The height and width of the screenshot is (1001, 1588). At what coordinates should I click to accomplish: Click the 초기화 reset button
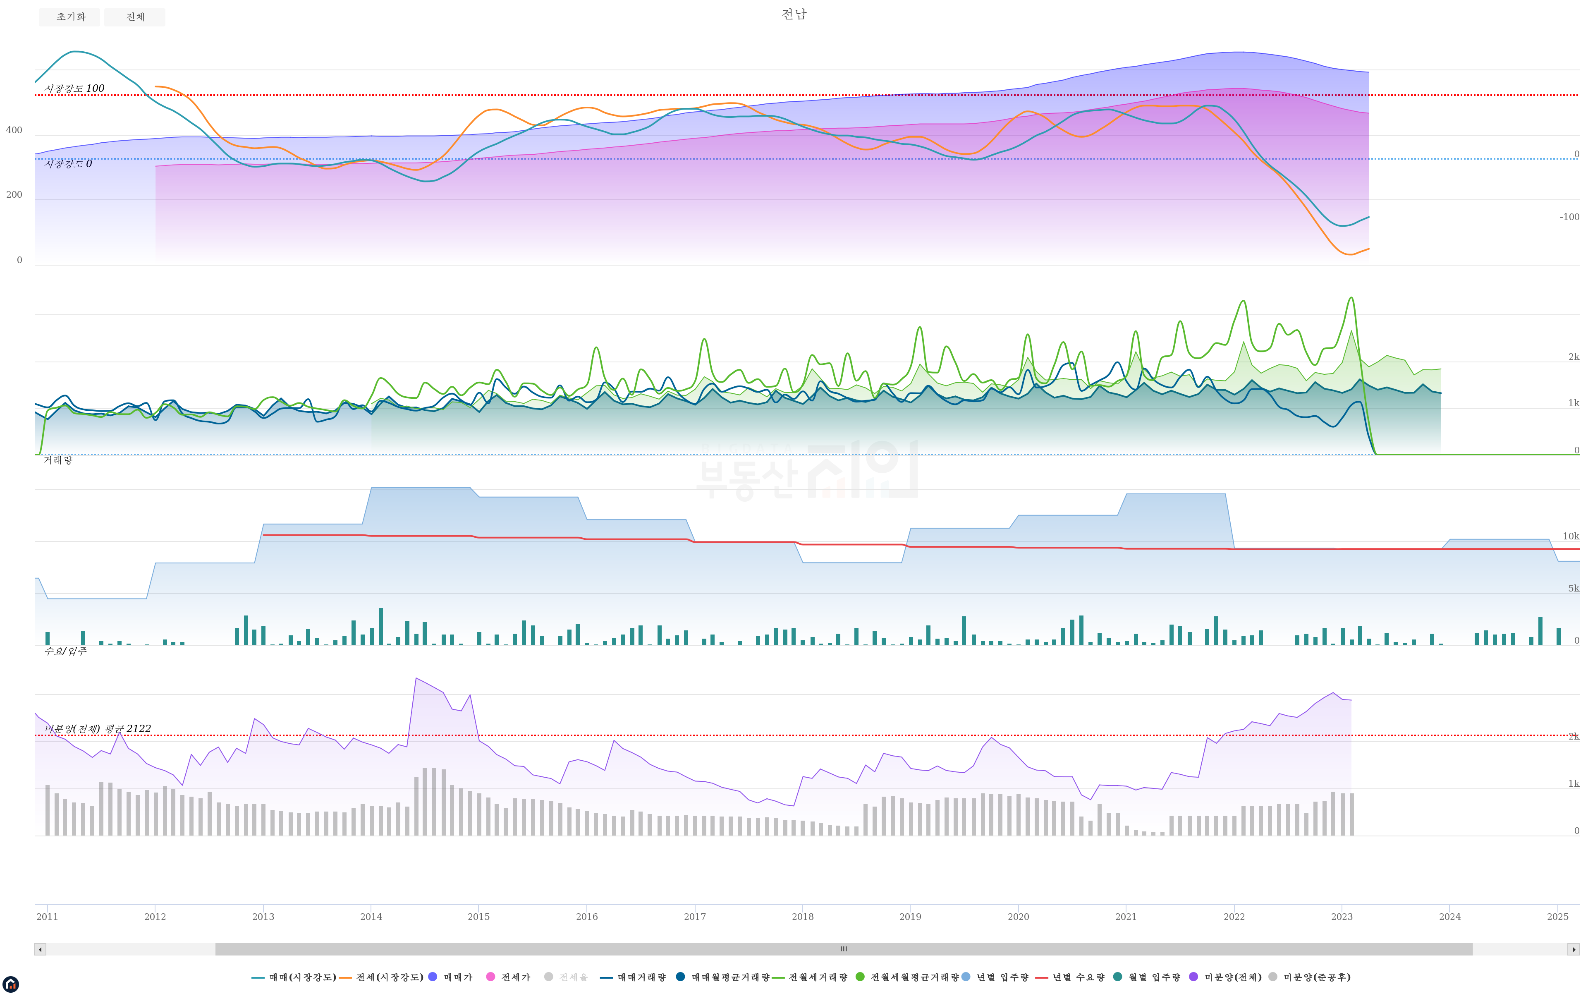tap(69, 17)
